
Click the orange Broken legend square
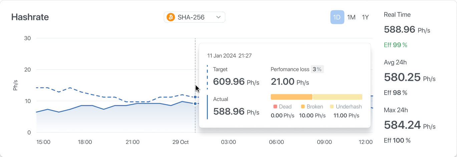[303, 107]
